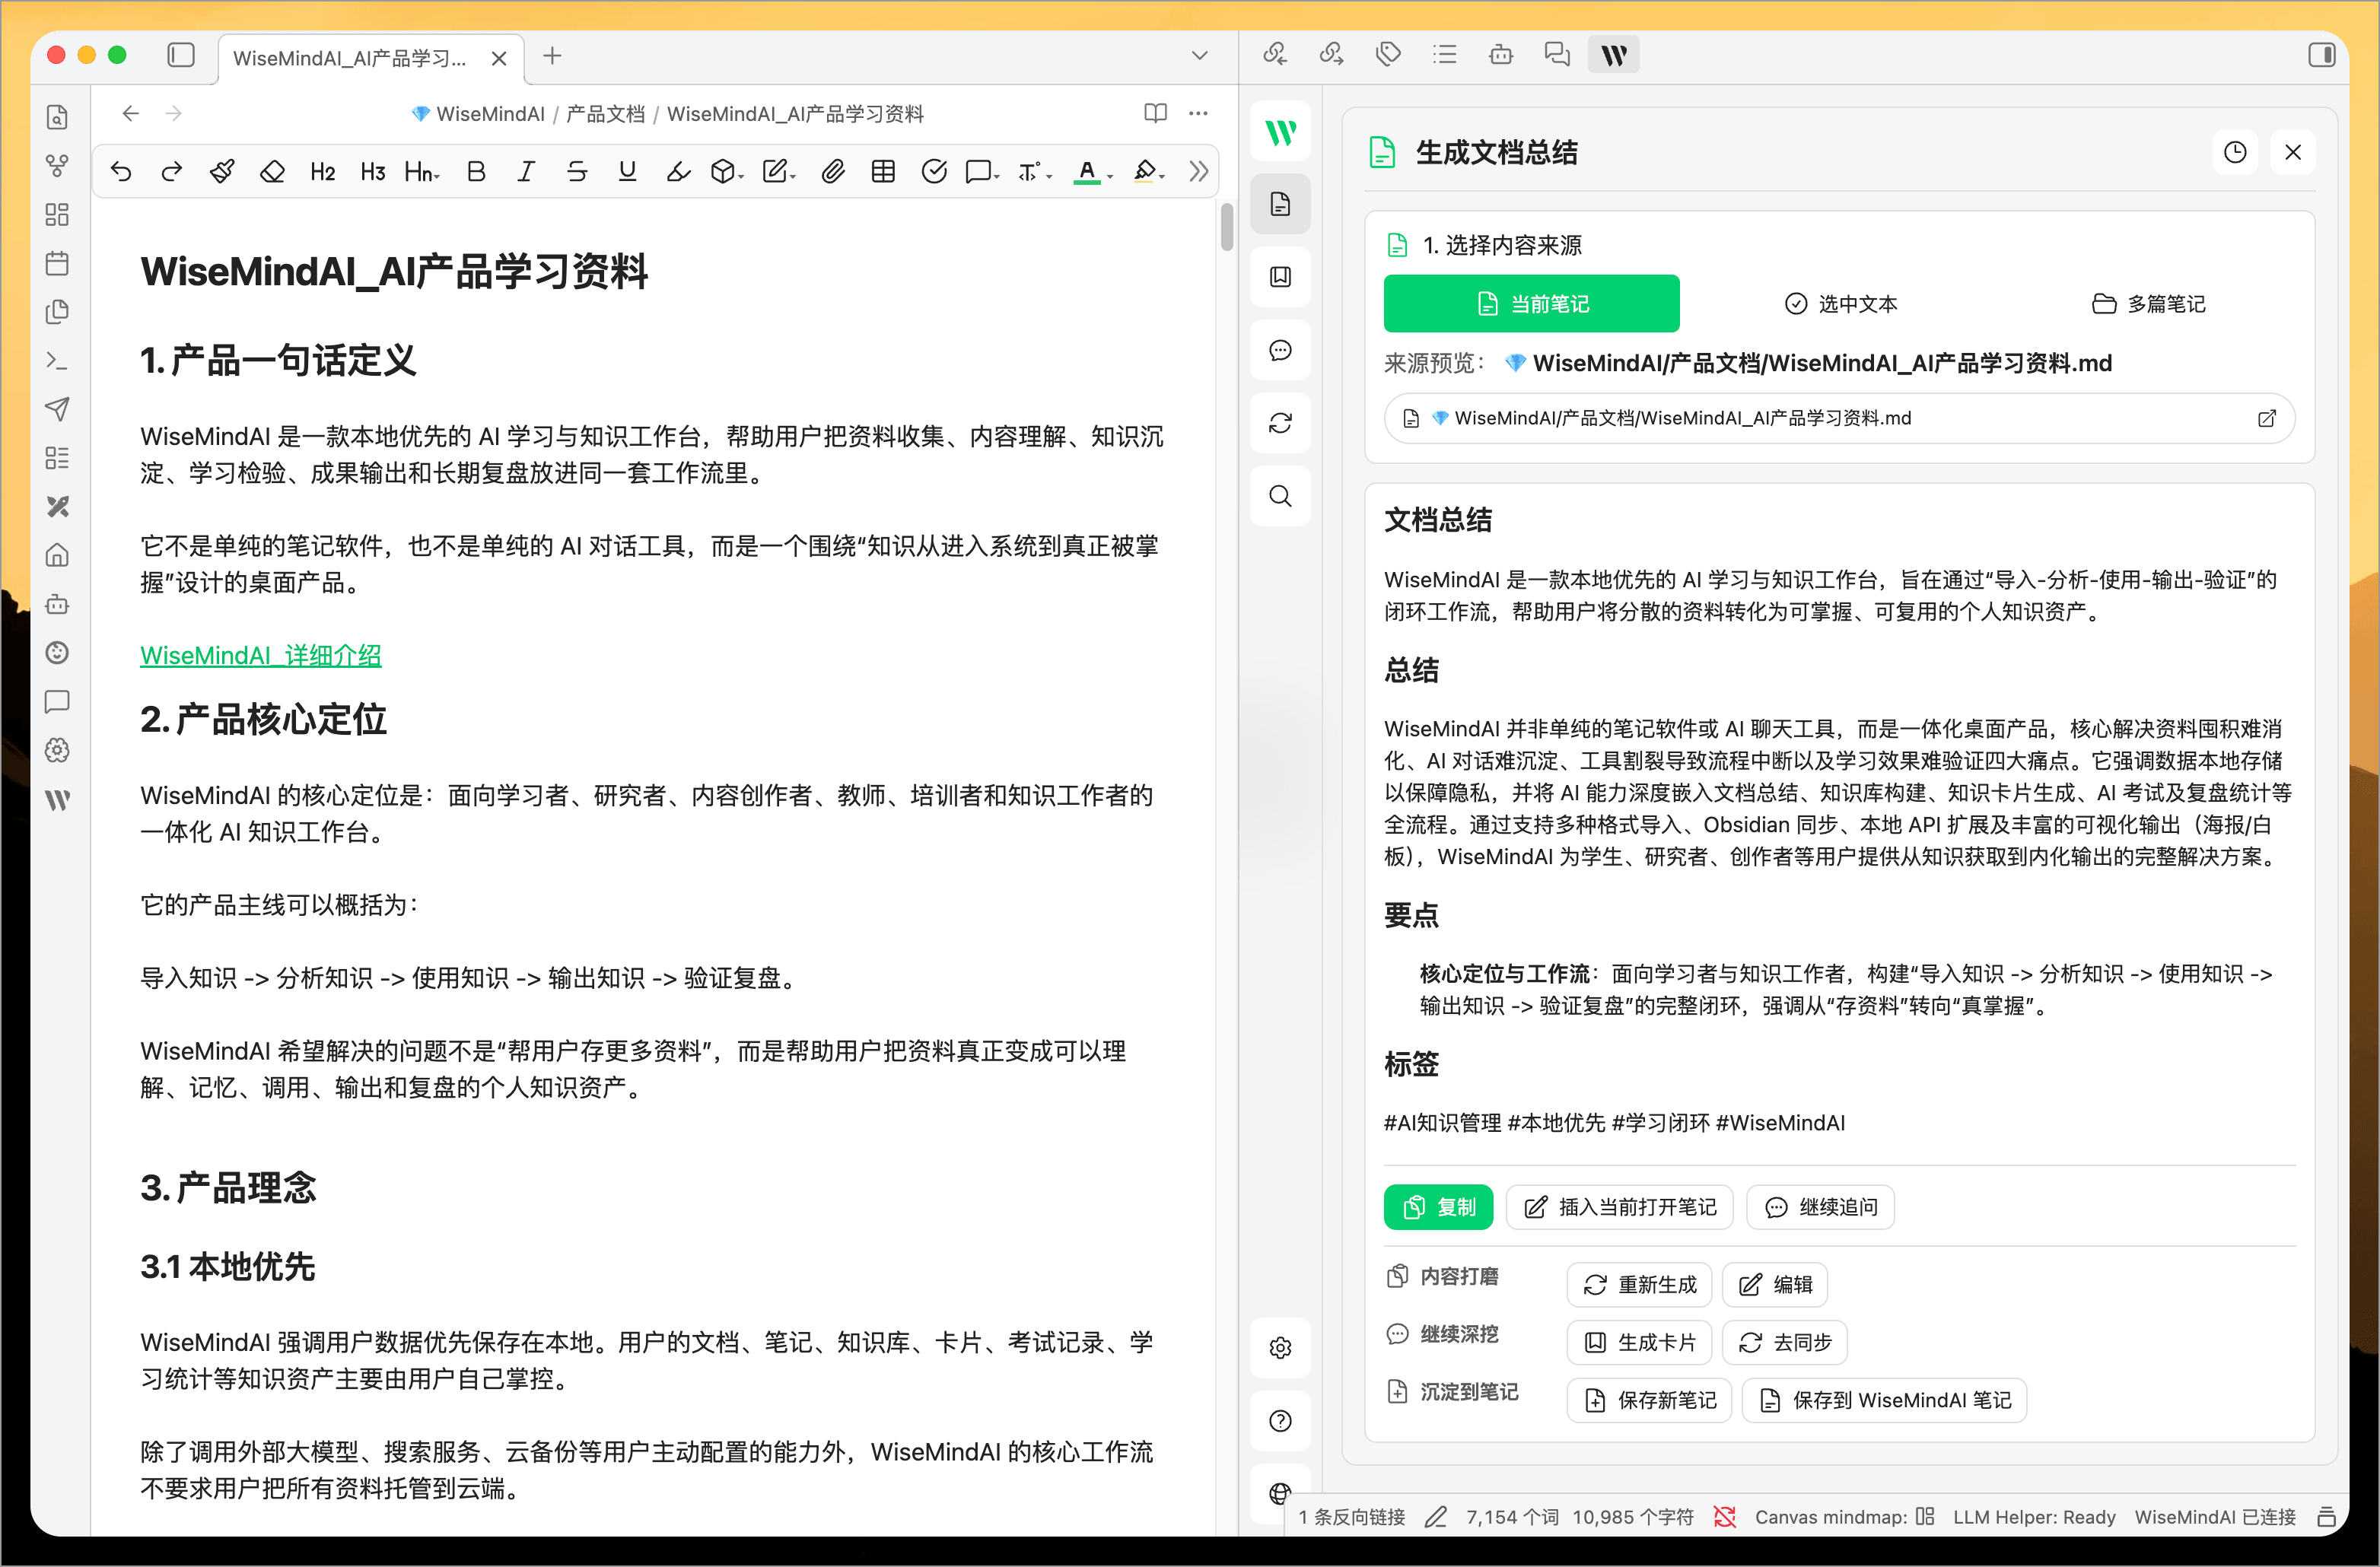Apply H2 heading from toolbar
Viewport: 2380px width, 1567px height.
tap(322, 172)
